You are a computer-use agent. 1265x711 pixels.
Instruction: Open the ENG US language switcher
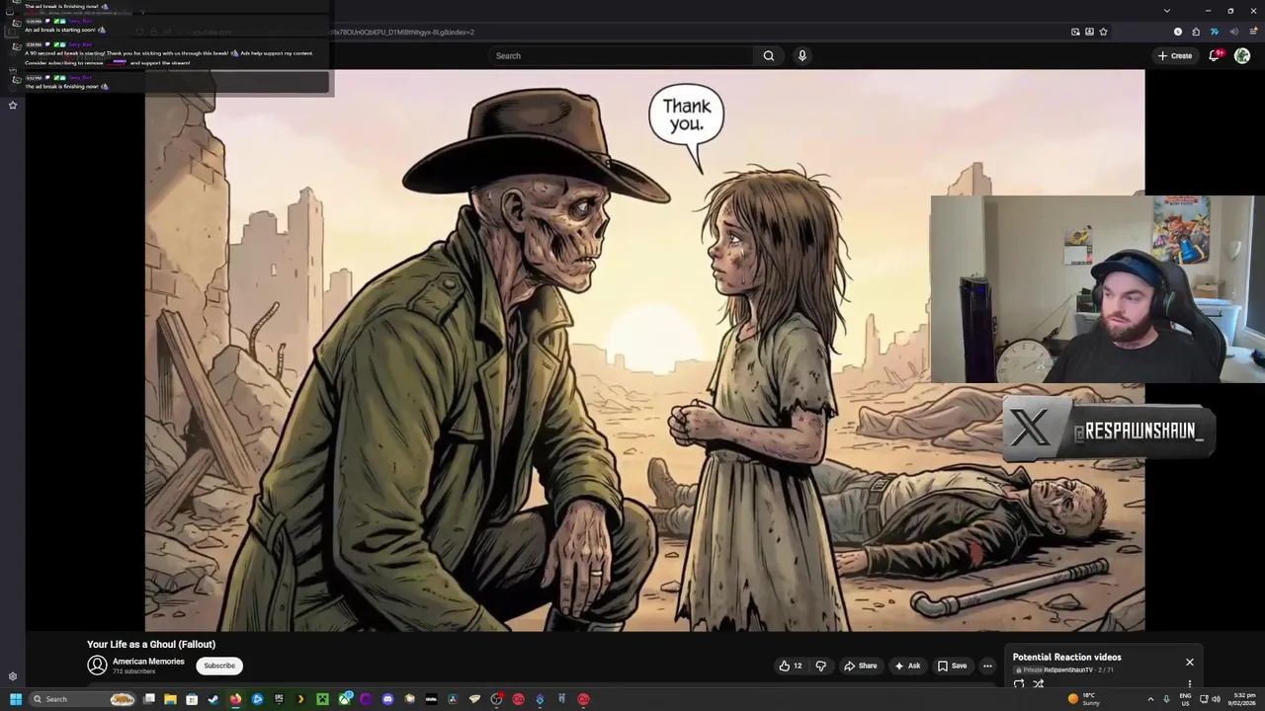(x=1185, y=699)
